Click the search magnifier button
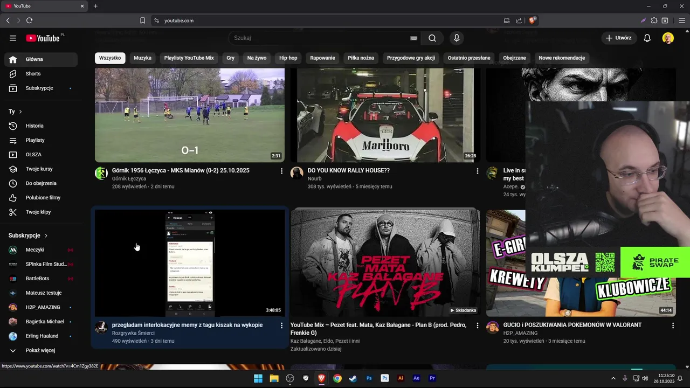 pos(432,38)
